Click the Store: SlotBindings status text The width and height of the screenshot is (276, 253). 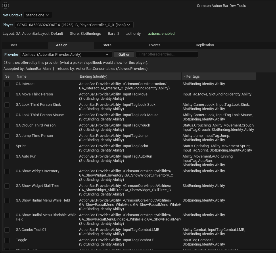(x=85, y=34)
